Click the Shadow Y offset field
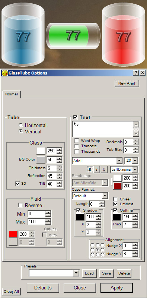Image resolution: width=147 pixels, height=298 pixels. click(91, 232)
